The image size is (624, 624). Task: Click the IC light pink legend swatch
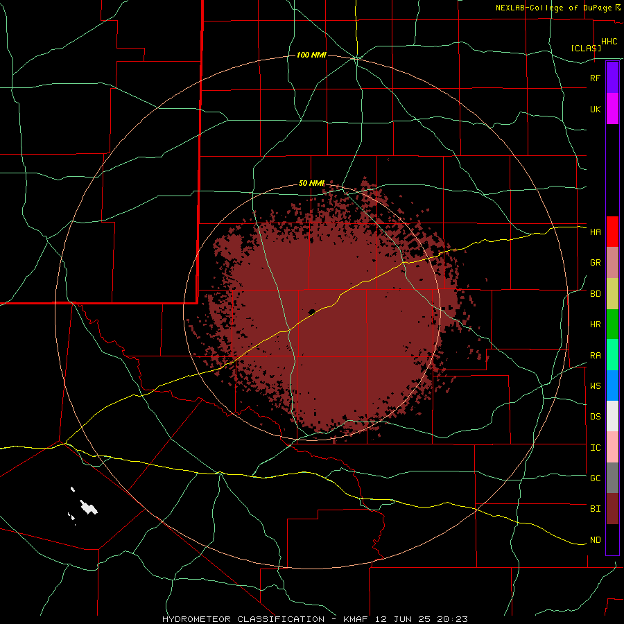pos(612,447)
